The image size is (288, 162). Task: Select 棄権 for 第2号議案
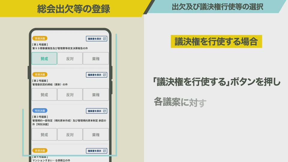[x=96, y=94]
